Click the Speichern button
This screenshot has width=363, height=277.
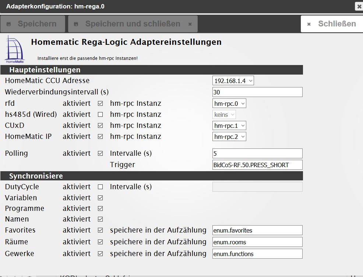click(33, 24)
